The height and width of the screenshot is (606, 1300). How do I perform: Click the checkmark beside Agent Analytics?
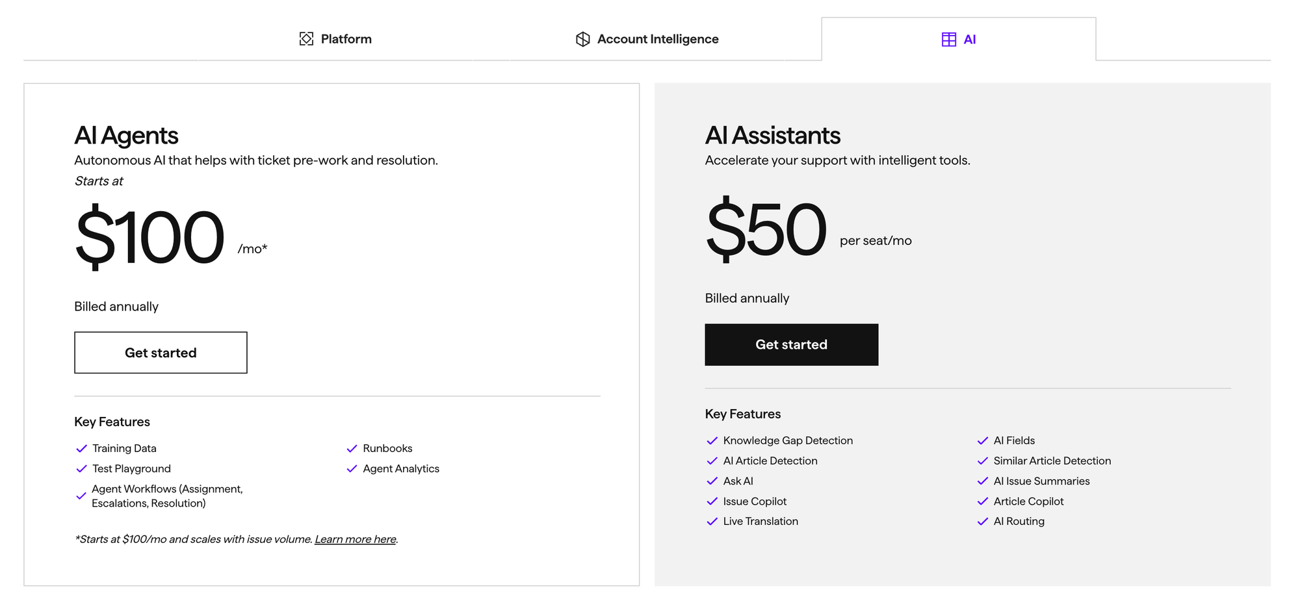pos(351,468)
